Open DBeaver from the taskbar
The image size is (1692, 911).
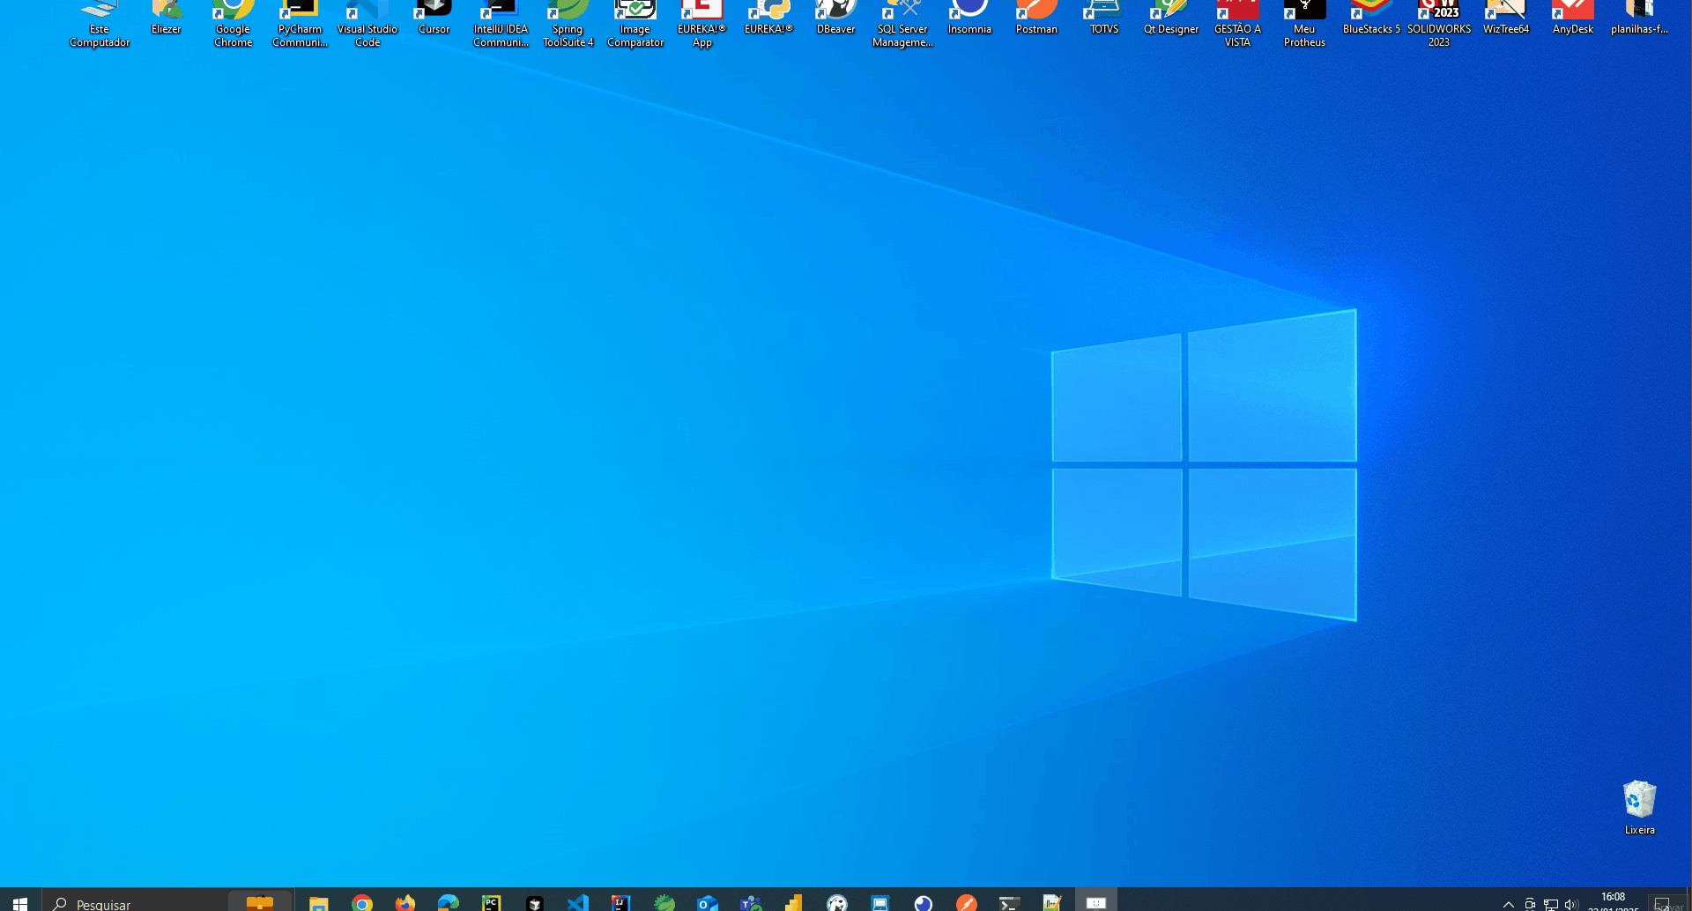[x=836, y=902]
